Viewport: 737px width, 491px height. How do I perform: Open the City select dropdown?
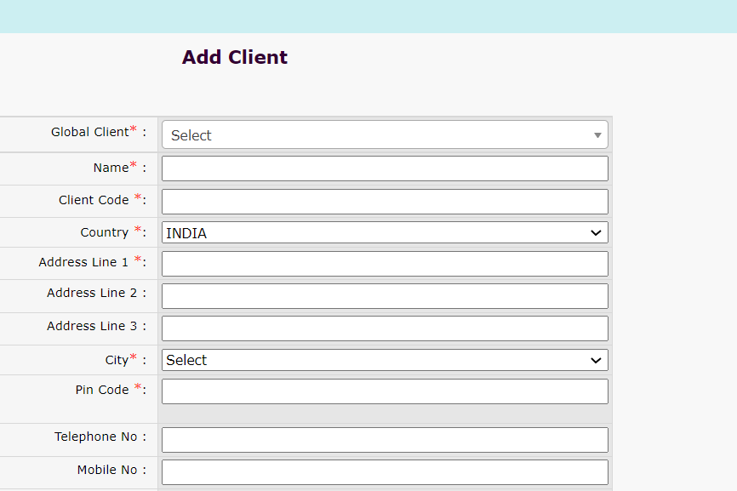click(x=385, y=361)
